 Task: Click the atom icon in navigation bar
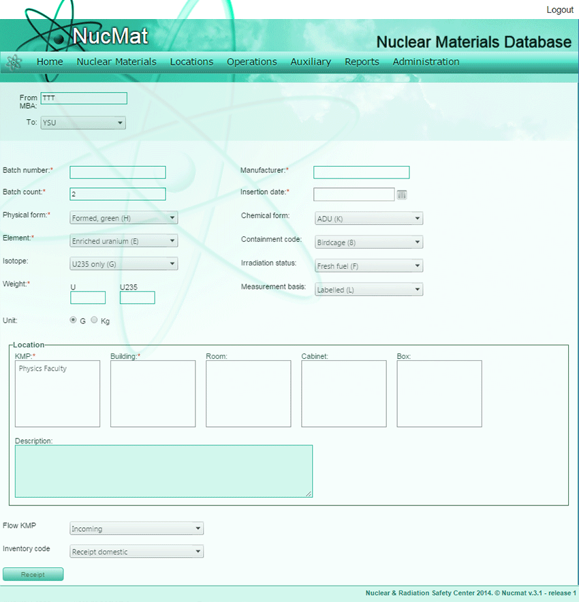14,62
